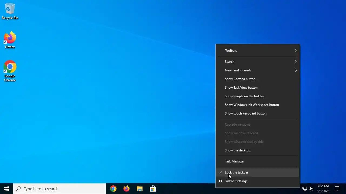Open the network status tray icon

(x=305, y=189)
